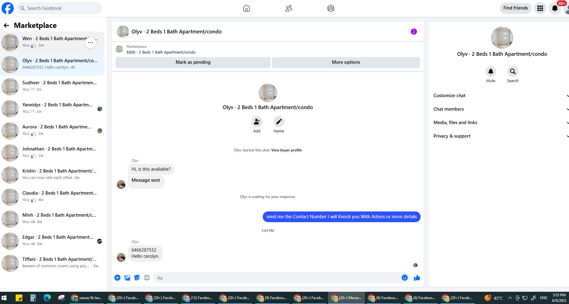The height and width of the screenshot is (304, 569).
Task: Switch to the '(15) Facebo...' taskbar window
Action: pos(198,298)
